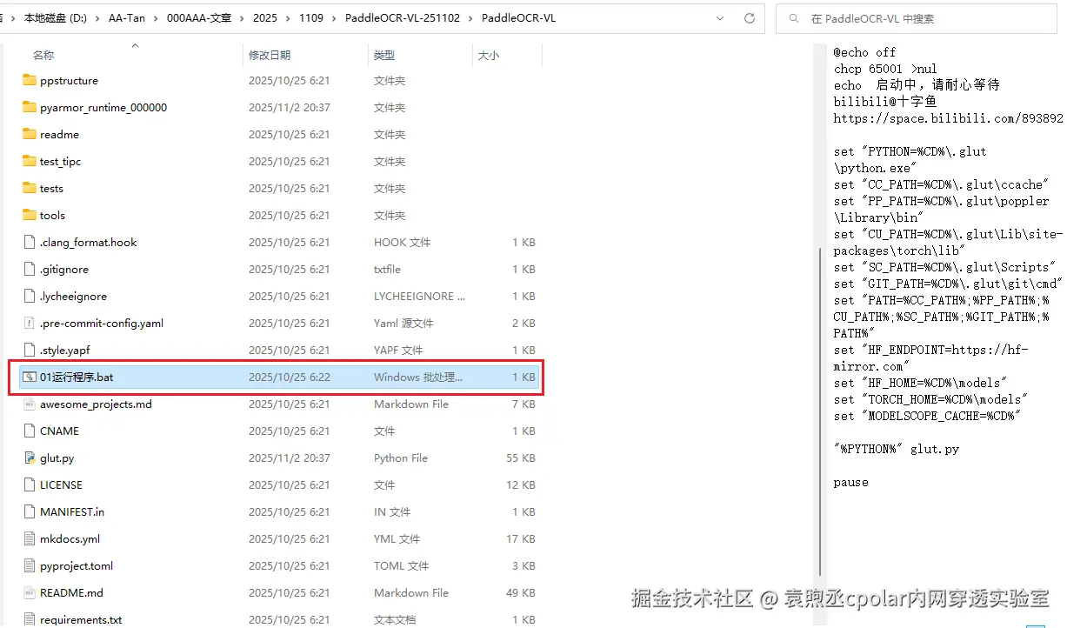Select the README.md file icon
The width and height of the screenshot is (1067, 628).
30,593
